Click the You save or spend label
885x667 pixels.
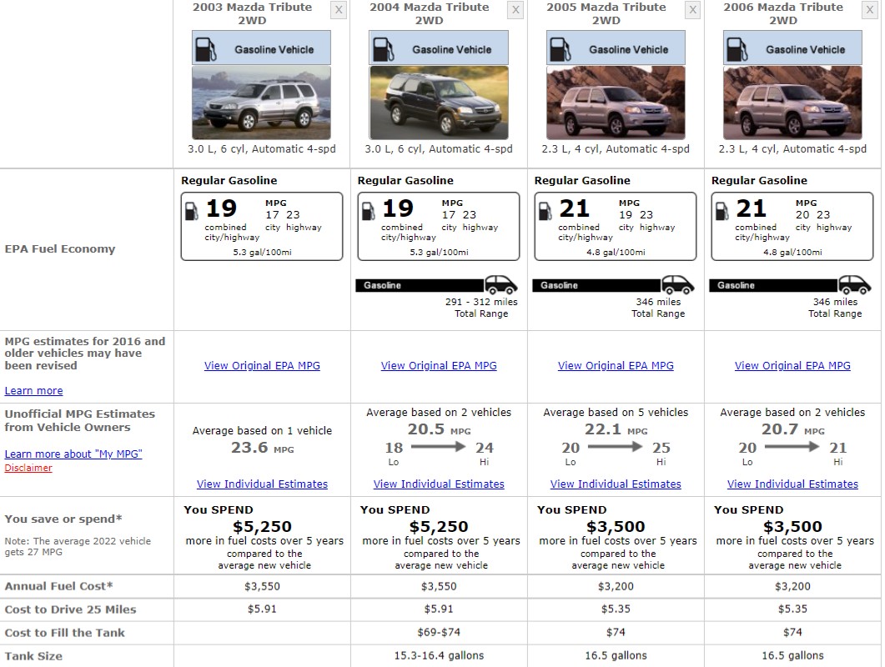[x=63, y=519]
